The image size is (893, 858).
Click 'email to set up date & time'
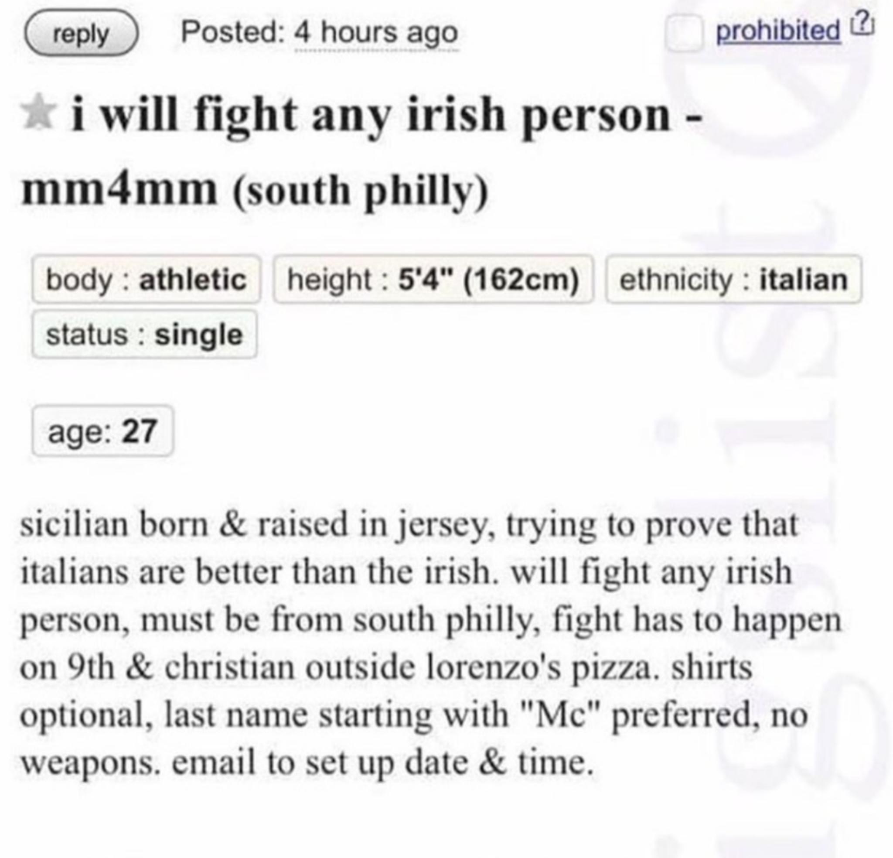coord(383,763)
